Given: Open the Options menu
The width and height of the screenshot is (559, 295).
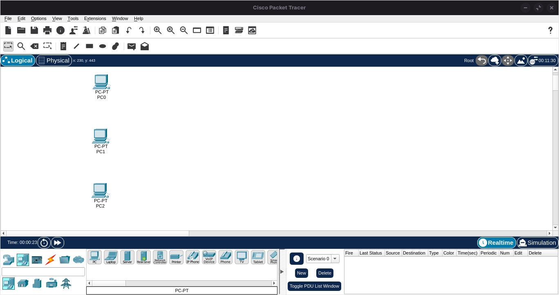Looking at the screenshot, I should (x=39, y=18).
